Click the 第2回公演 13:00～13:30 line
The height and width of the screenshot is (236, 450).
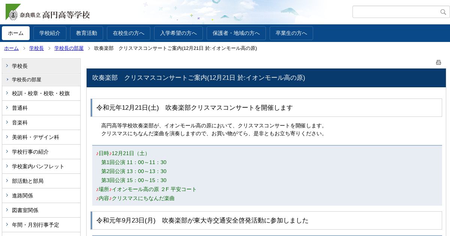[x=134, y=171]
